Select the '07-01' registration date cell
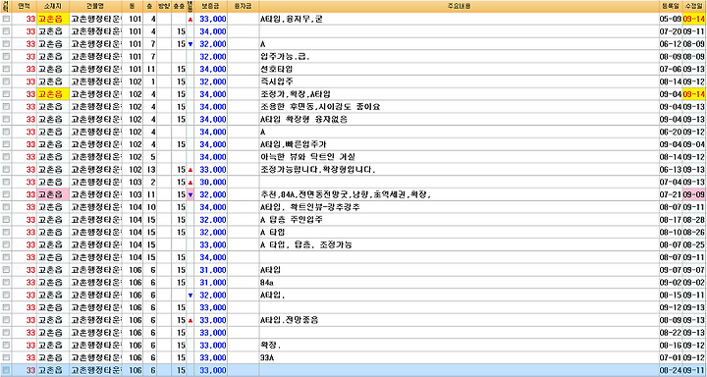707x377 pixels. (671, 358)
